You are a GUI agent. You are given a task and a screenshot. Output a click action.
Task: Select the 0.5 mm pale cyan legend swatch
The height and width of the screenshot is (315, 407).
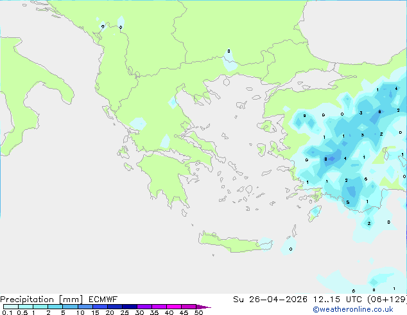pyautogui.click(x=26, y=307)
